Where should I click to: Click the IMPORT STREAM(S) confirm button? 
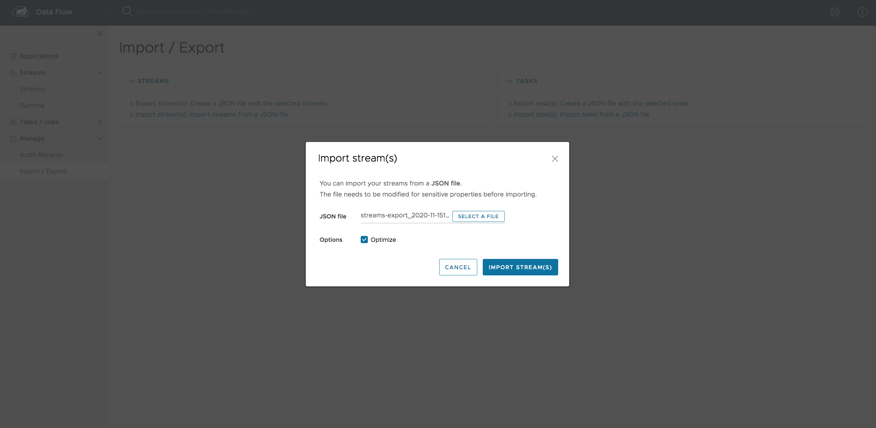520,267
